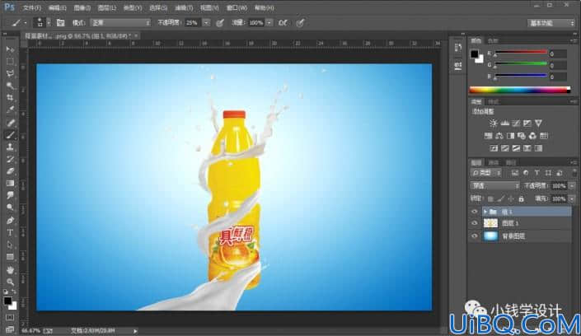
Task: Toggle lock image pixels brush icon
Action: [x=500, y=199]
